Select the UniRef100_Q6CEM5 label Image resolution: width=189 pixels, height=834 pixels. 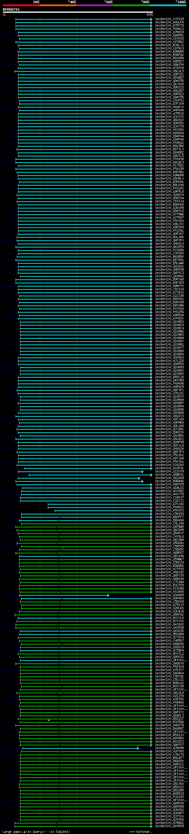click(x=169, y=530)
